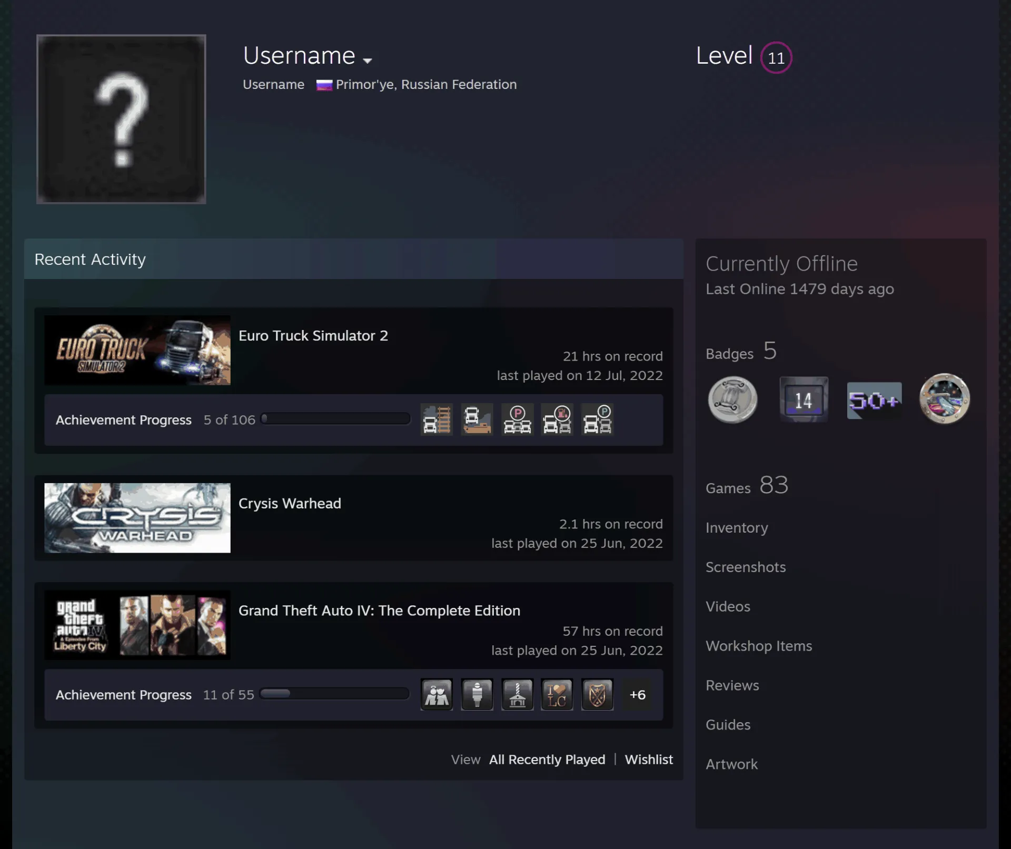1011x849 pixels.
Task: Open Euro Truck Simulator 2 game title link
Action: (313, 336)
